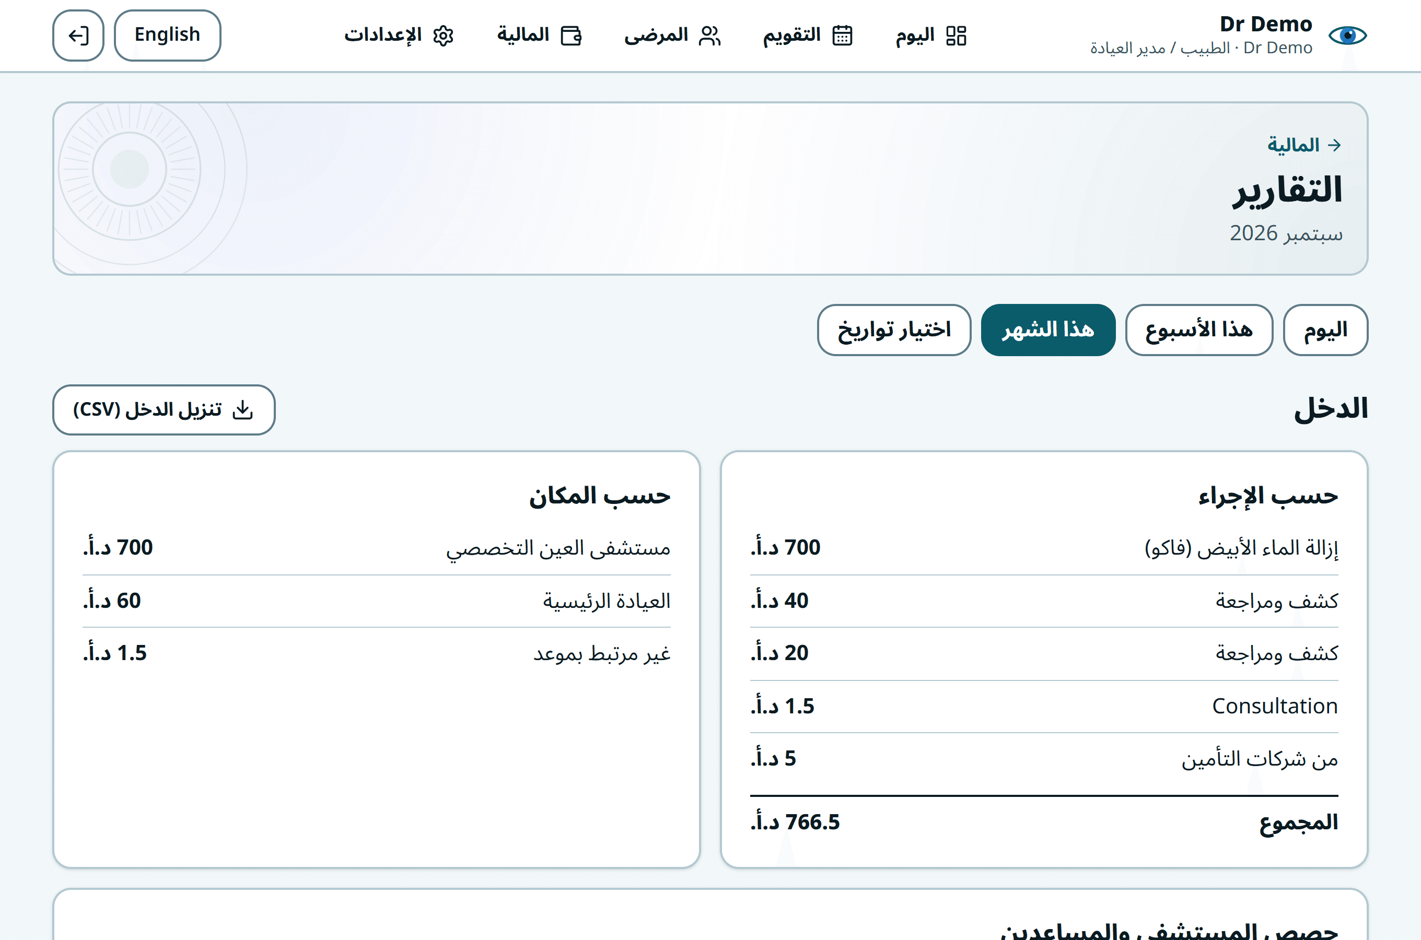Screen dimensions: 1421x940
Task: Click the المجموع total label
Action: click(x=1299, y=822)
